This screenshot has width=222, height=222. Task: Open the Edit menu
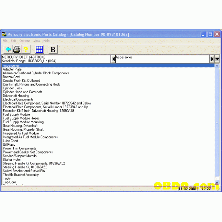tap(13, 41)
